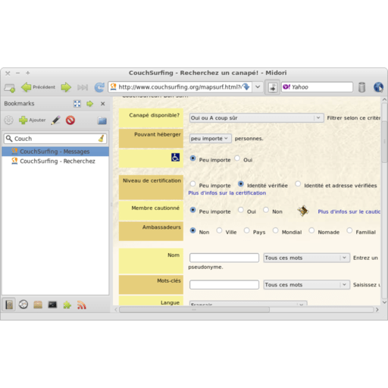This screenshot has width=388, height=388.
Task: Open 'Oui ou A coup sûr' dropdown
Action: (257, 118)
